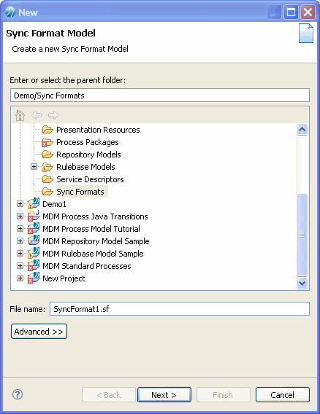Click the Forward arrow in folder toolbar
320x414 pixels.
[x=53, y=115]
